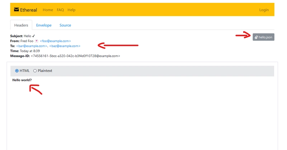This screenshot has height=150, width=287.
Task: Click the Ethereal envelope logo icon
Action: tap(17, 10)
